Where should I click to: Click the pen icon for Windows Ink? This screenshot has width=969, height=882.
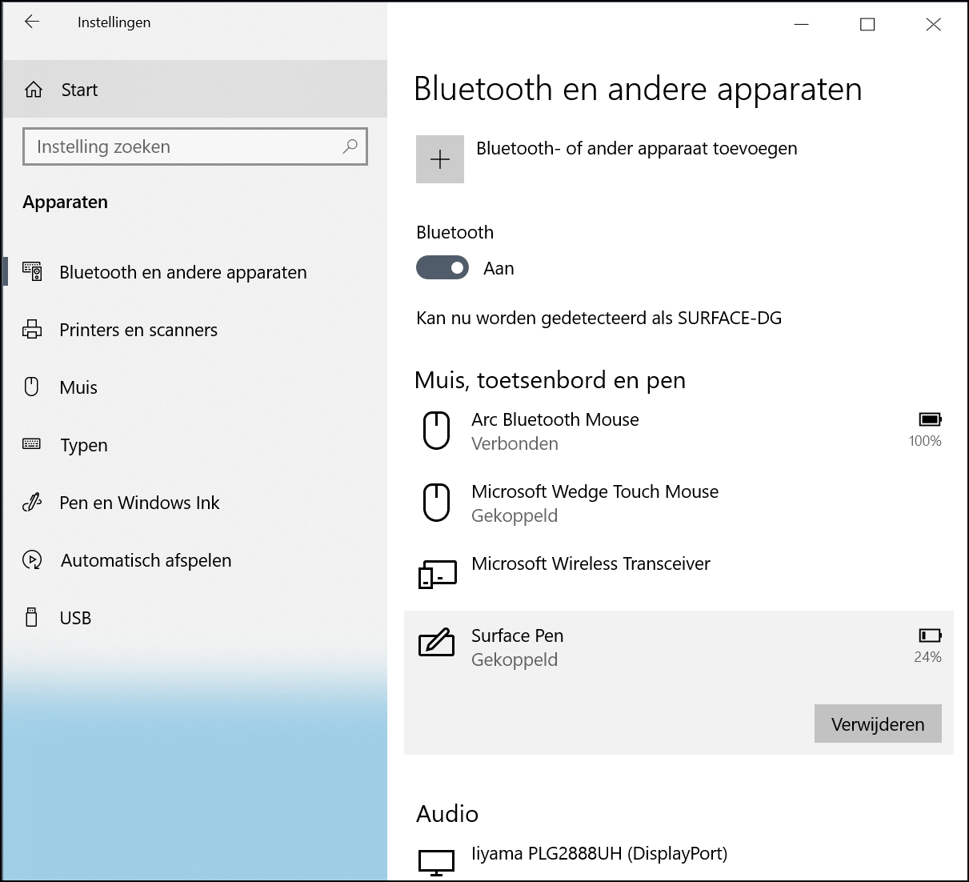(x=32, y=502)
